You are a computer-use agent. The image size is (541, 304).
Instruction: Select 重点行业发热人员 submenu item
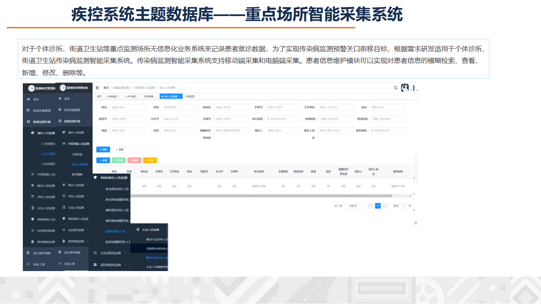157,239
